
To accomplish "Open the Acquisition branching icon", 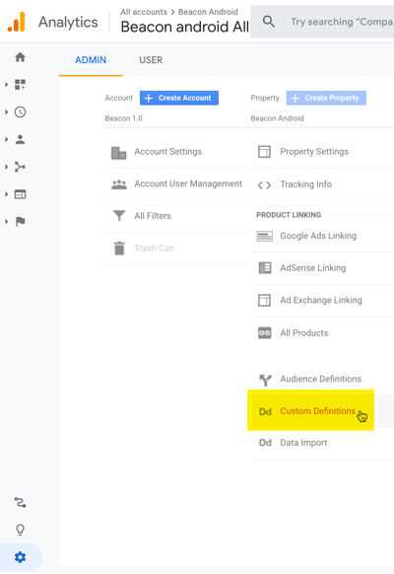I will click(x=20, y=167).
